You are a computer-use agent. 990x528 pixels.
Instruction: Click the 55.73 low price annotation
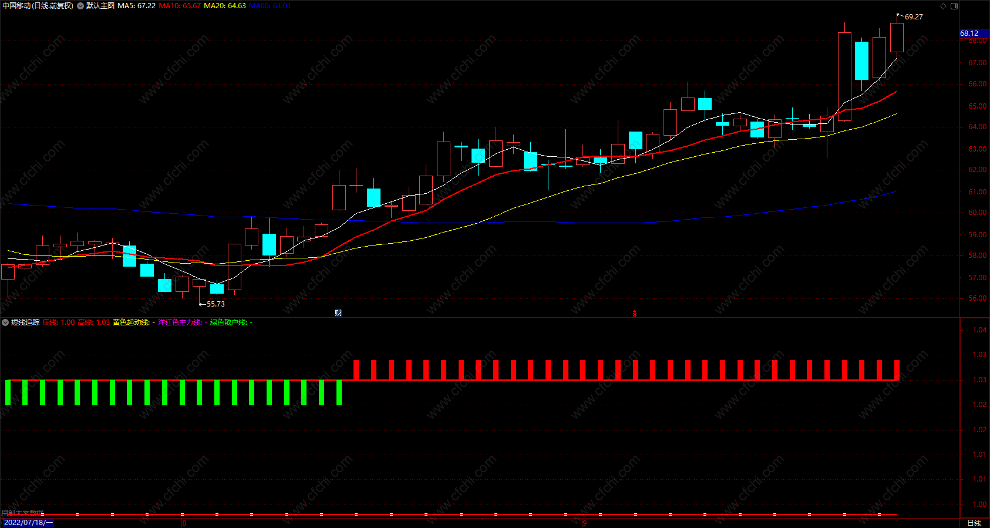pos(215,304)
